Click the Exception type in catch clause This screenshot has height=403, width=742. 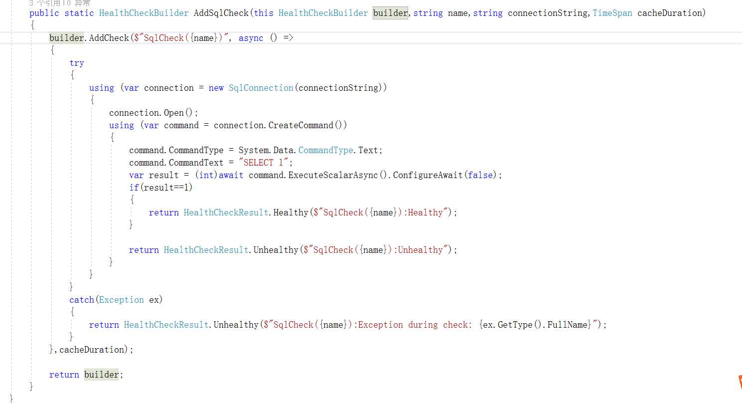[122, 300]
